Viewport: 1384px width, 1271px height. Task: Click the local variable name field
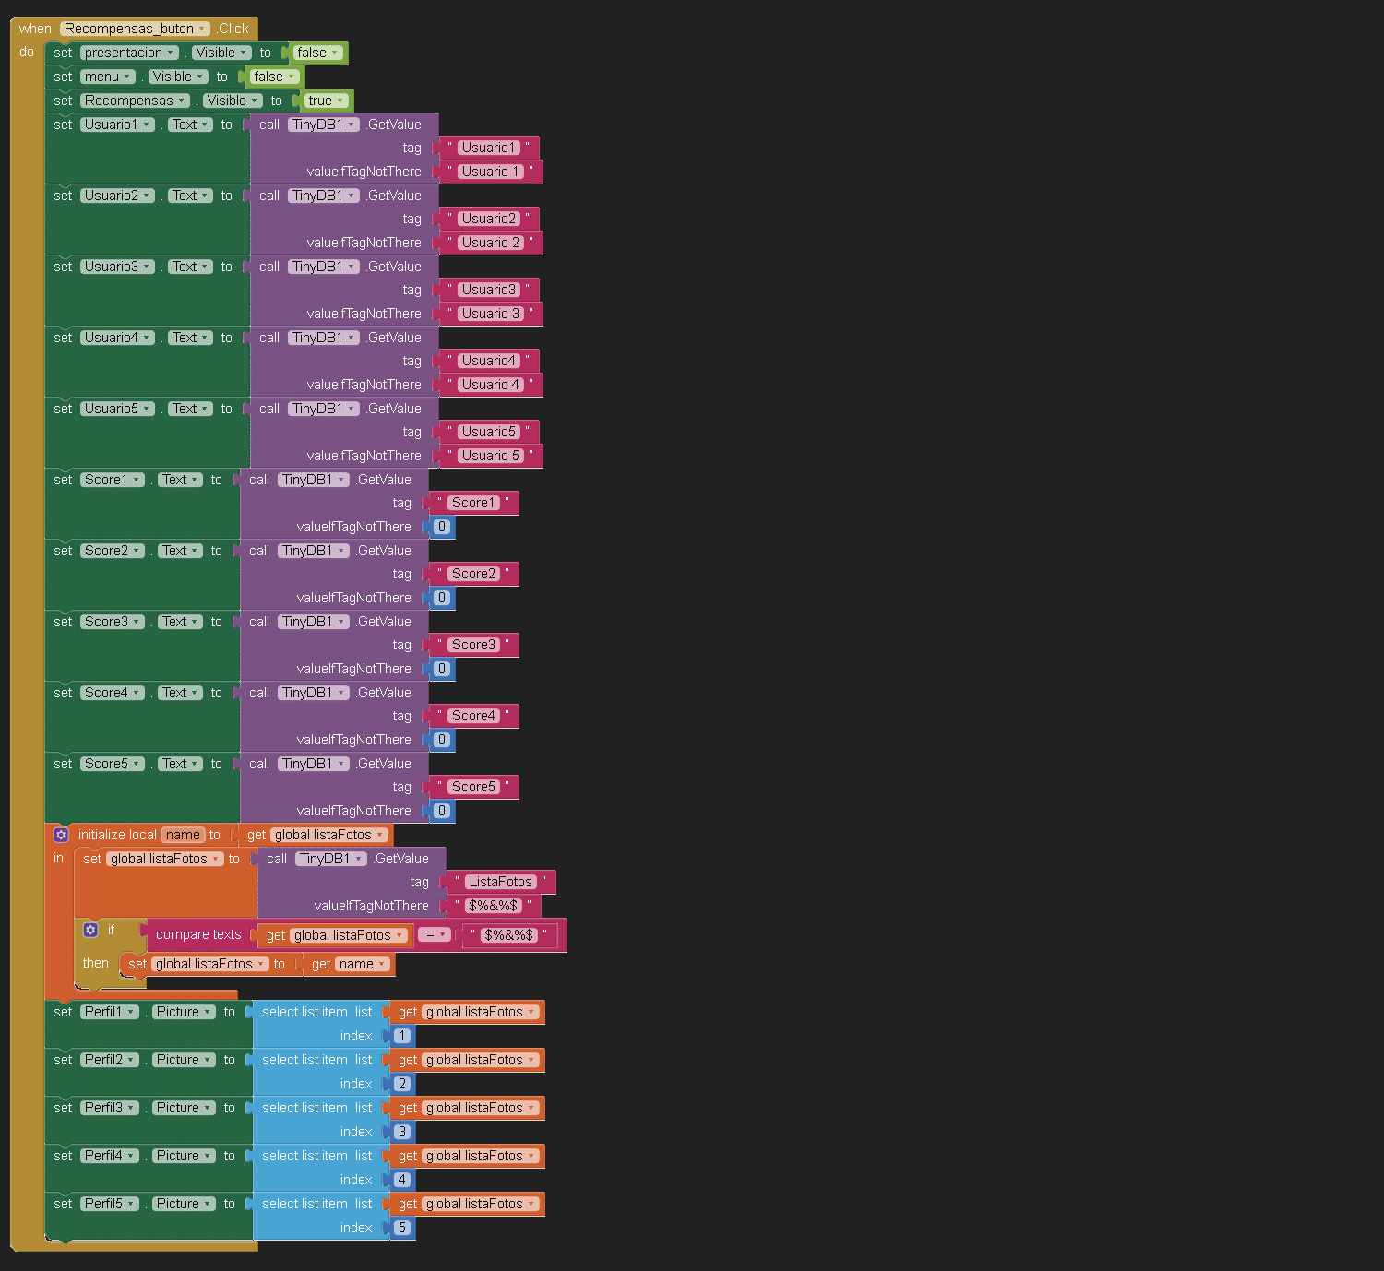pos(183,835)
